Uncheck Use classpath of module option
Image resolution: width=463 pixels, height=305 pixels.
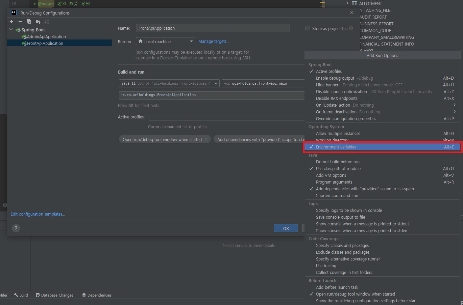click(338, 169)
